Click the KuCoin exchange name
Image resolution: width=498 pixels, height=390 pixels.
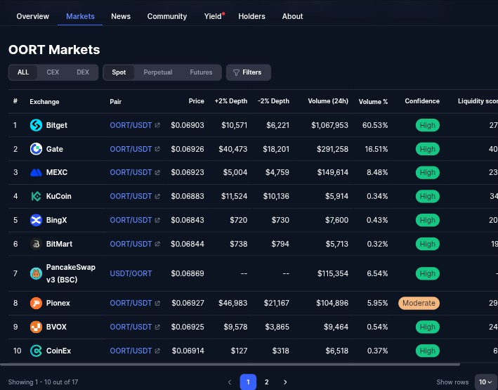(59, 196)
